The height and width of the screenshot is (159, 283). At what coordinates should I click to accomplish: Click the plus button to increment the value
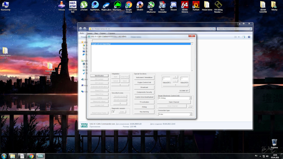tap(175, 77)
